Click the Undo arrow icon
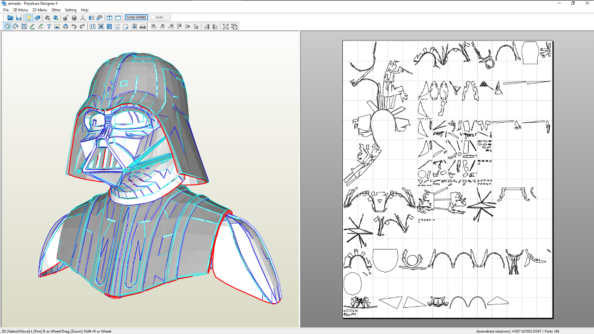The height and width of the screenshot is (334, 594). pyautogui.click(x=74, y=26)
